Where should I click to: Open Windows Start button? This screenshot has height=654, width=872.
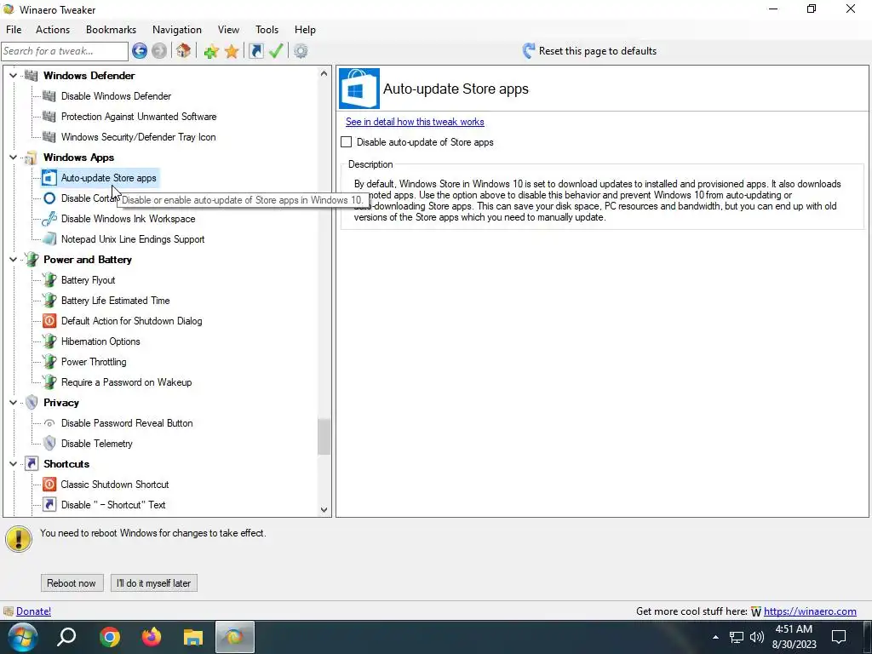click(22, 637)
